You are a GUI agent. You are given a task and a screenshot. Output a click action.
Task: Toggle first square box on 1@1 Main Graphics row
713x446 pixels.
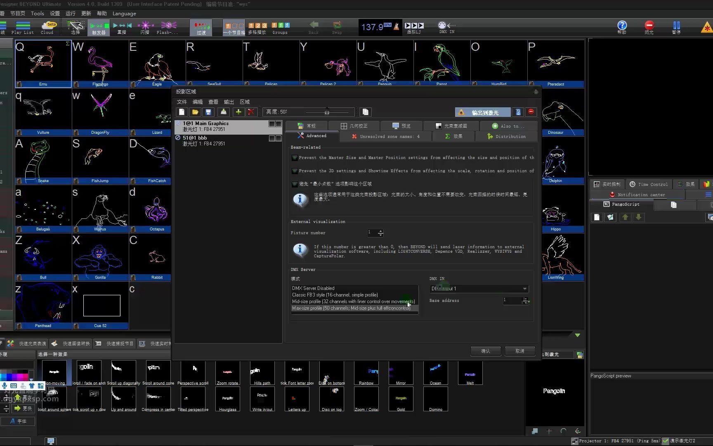[x=272, y=124]
